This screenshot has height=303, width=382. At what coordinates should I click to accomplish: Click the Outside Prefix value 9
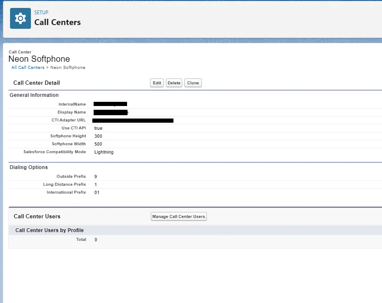click(x=96, y=177)
